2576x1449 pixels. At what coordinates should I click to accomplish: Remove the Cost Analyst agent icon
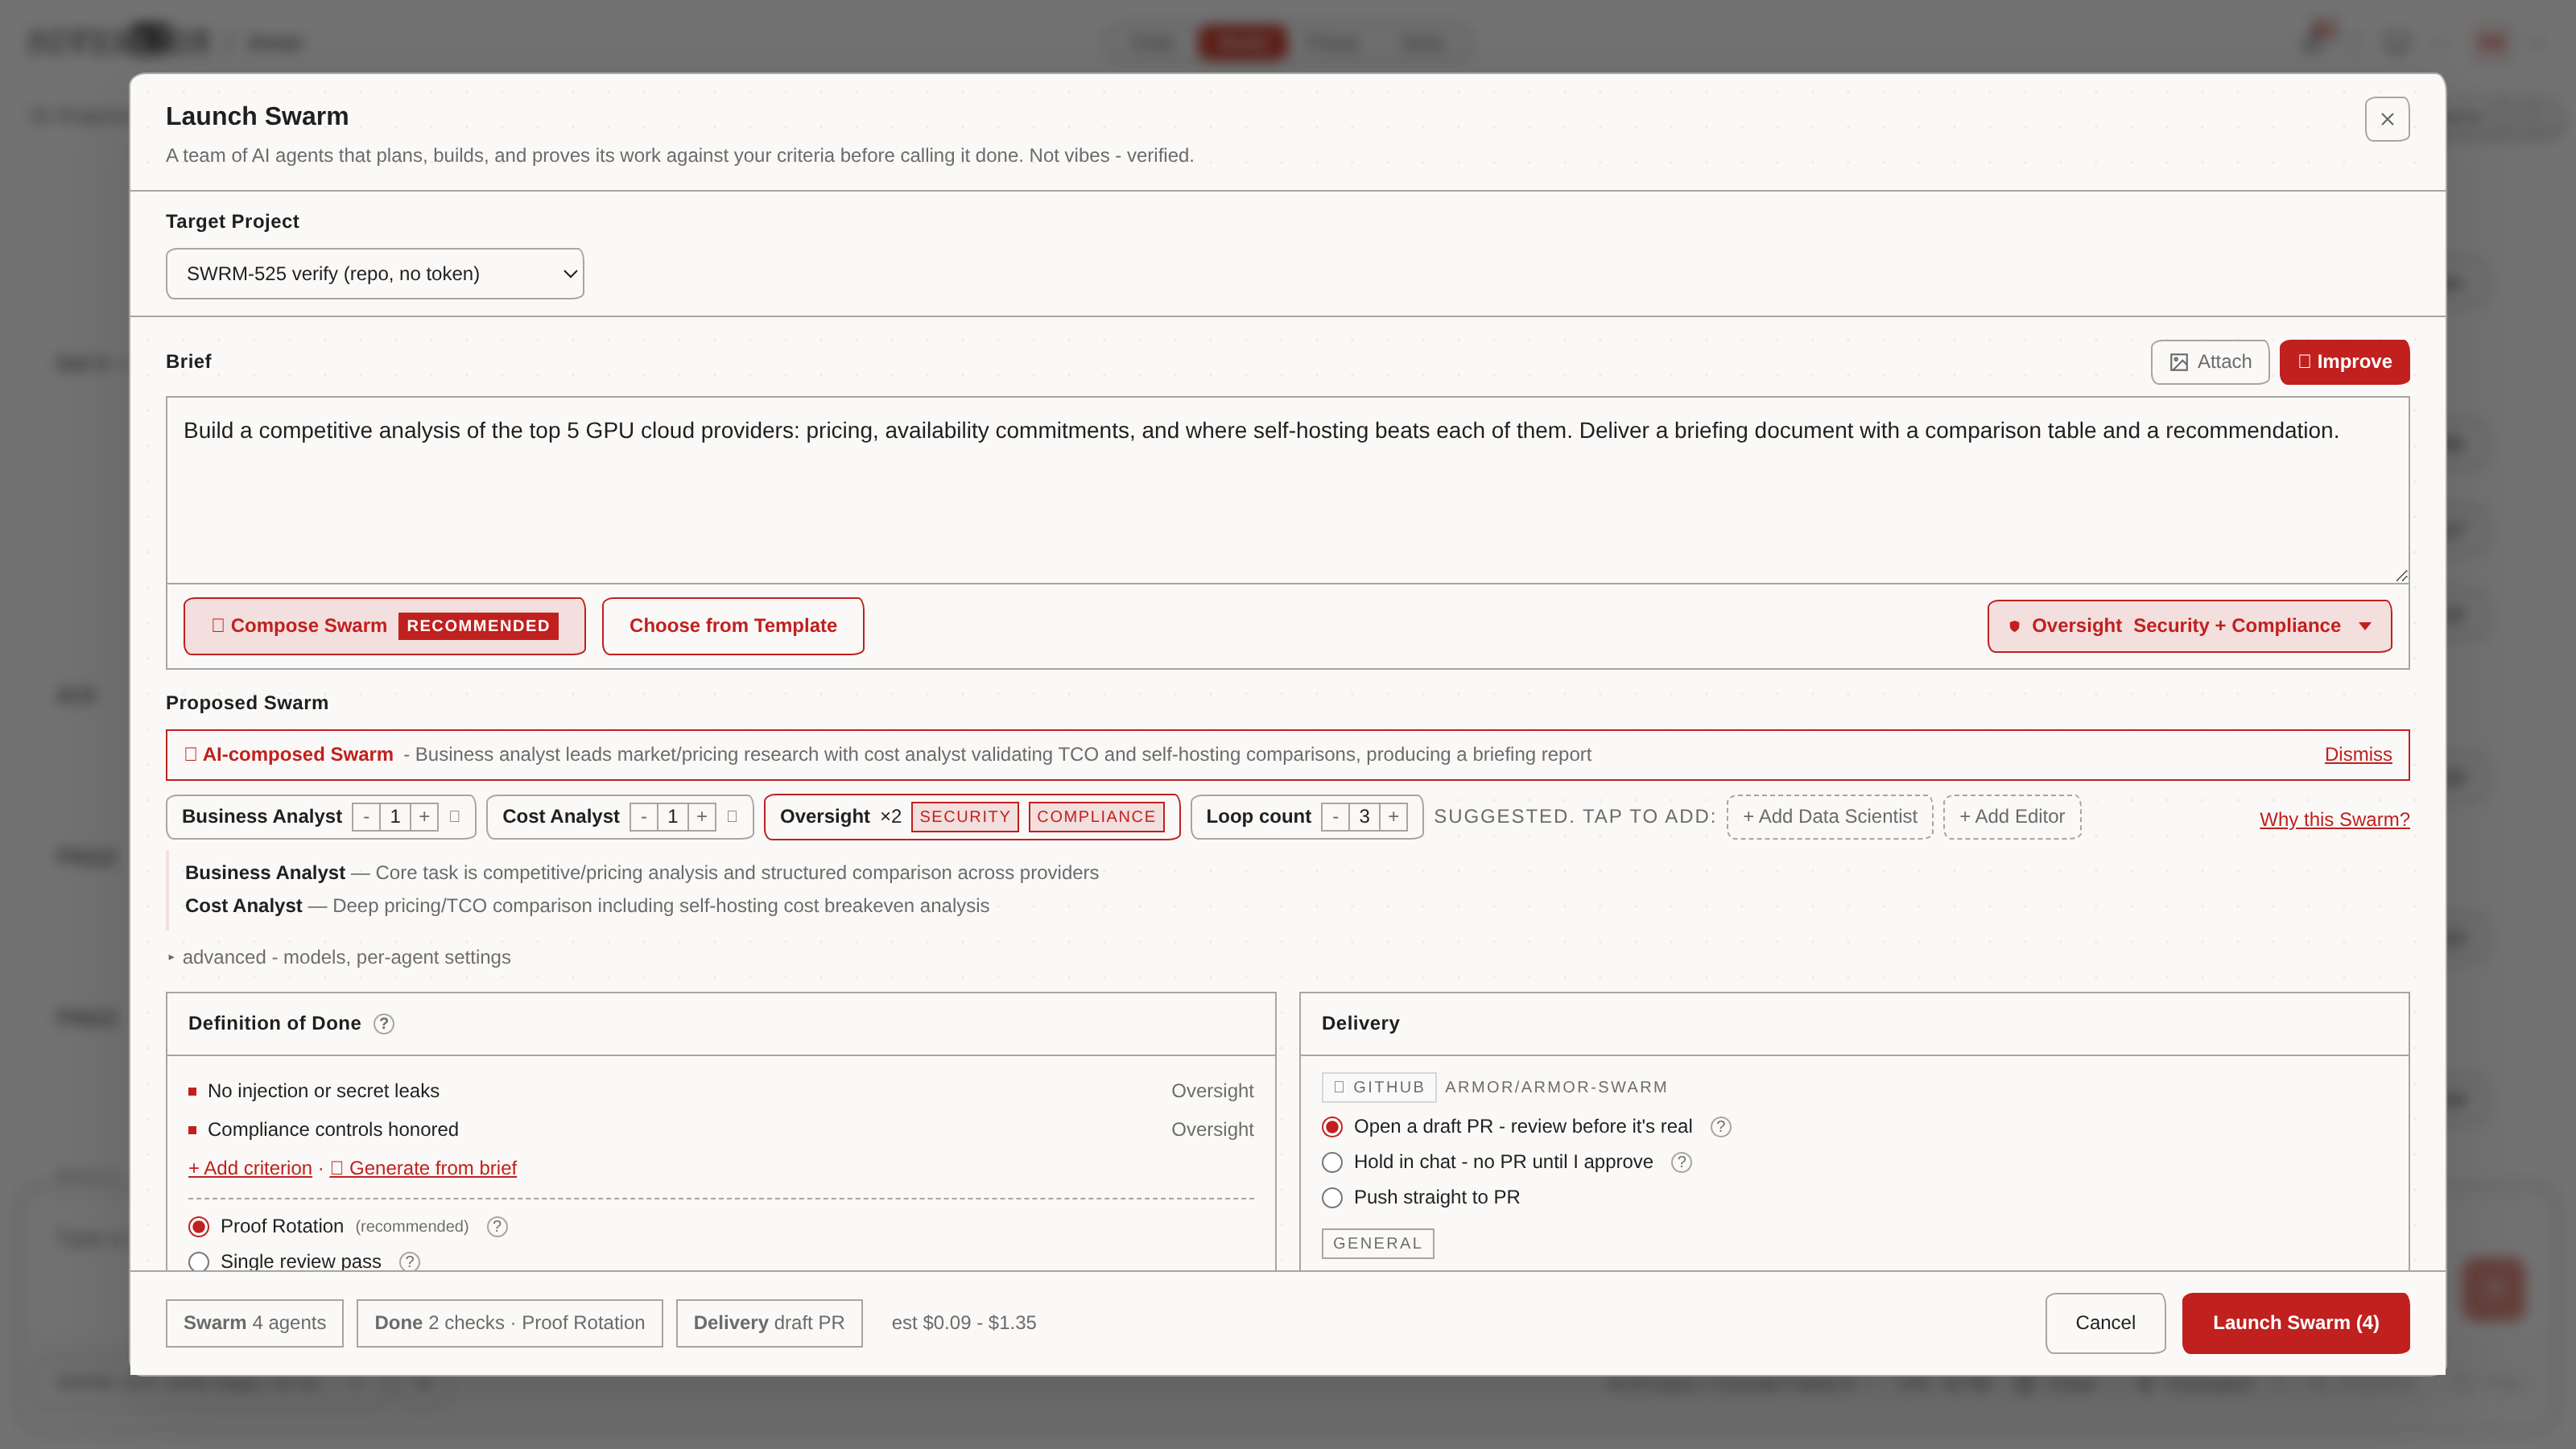pos(732,816)
